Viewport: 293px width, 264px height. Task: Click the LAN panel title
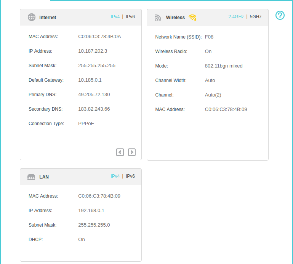(44, 177)
